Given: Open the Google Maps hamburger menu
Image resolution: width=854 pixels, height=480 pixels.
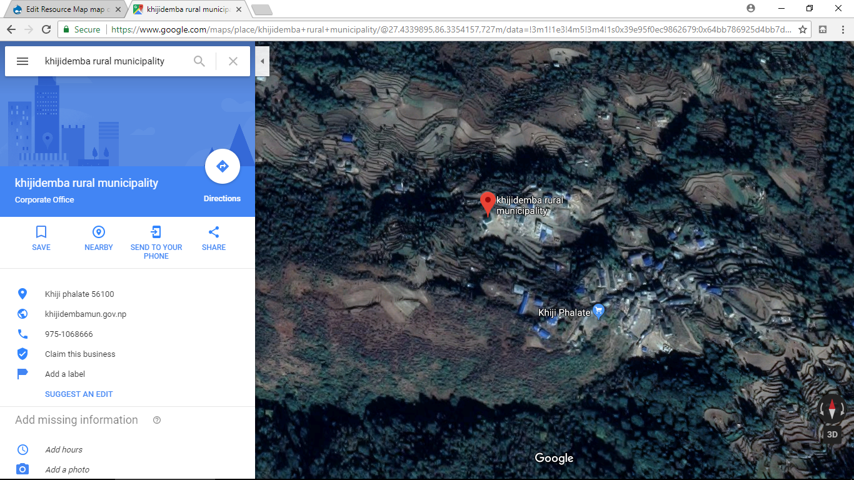Looking at the screenshot, I should (23, 61).
